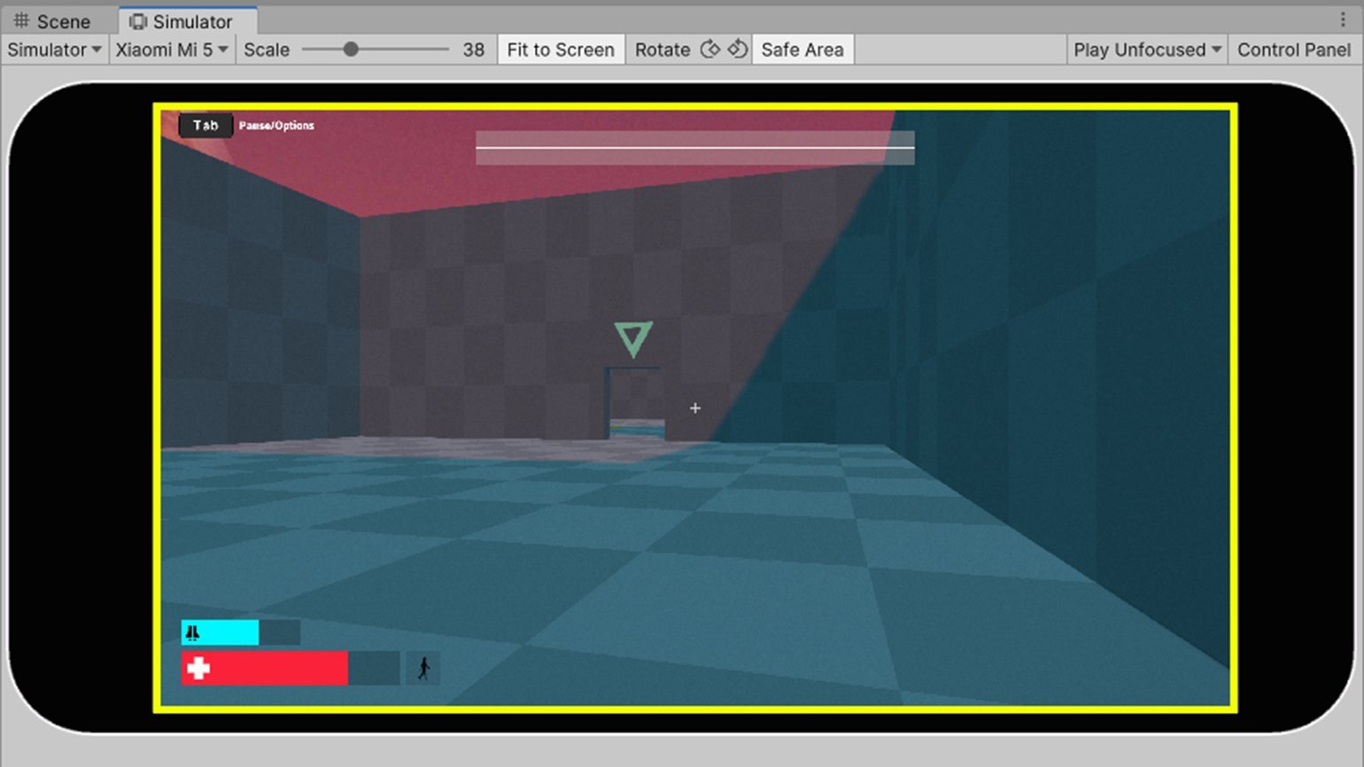
Task: Open the three-dot window options menu
Action: tap(1343, 19)
